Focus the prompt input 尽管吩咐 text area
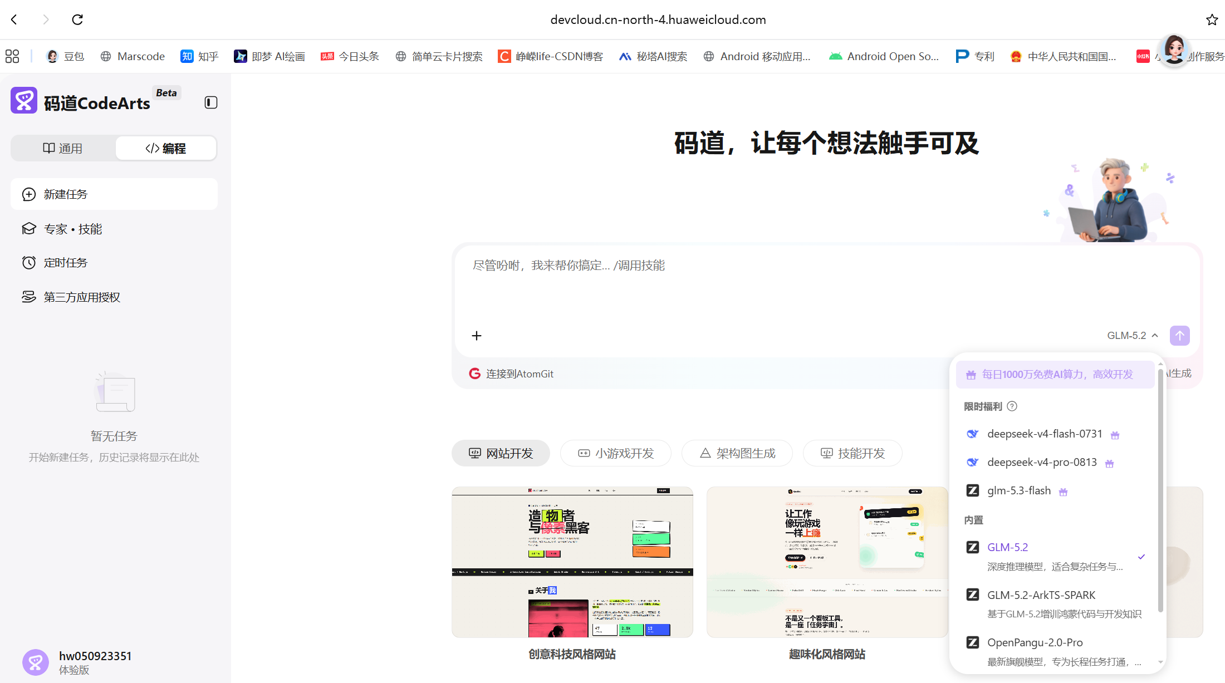 pyautogui.click(x=827, y=284)
